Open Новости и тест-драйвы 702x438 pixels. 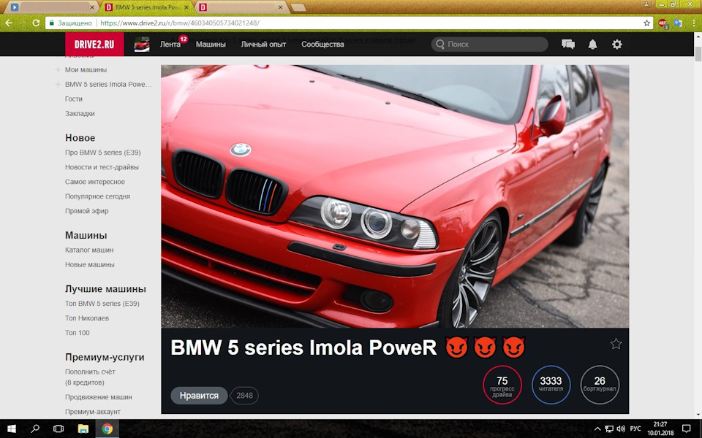click(102, 167)
